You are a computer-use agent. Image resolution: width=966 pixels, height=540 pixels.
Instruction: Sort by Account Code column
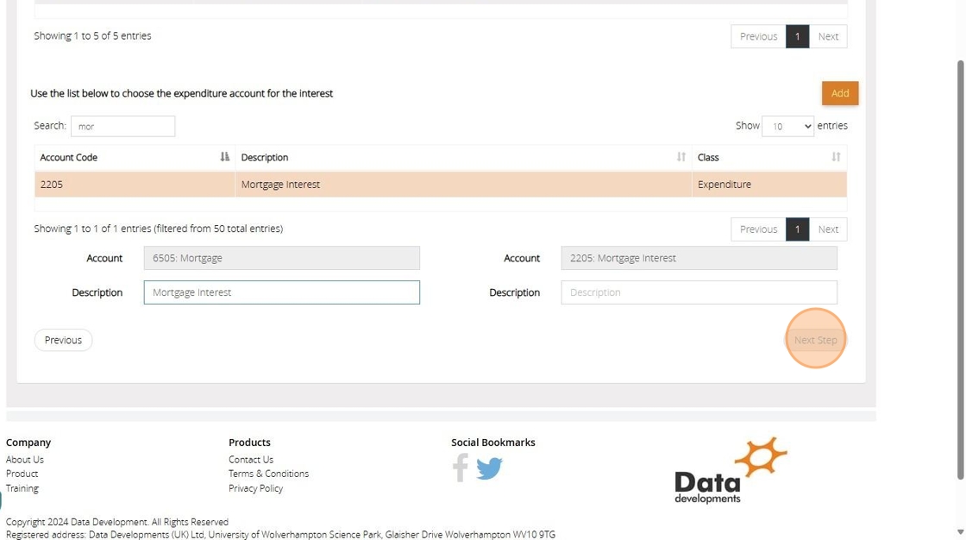tap(135, 157)
